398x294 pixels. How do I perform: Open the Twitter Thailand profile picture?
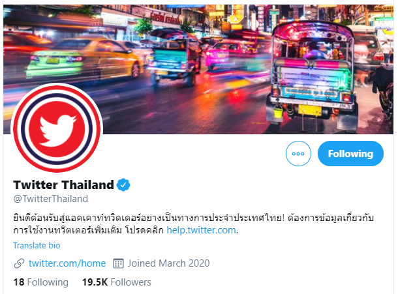click(x=57, y=129)
